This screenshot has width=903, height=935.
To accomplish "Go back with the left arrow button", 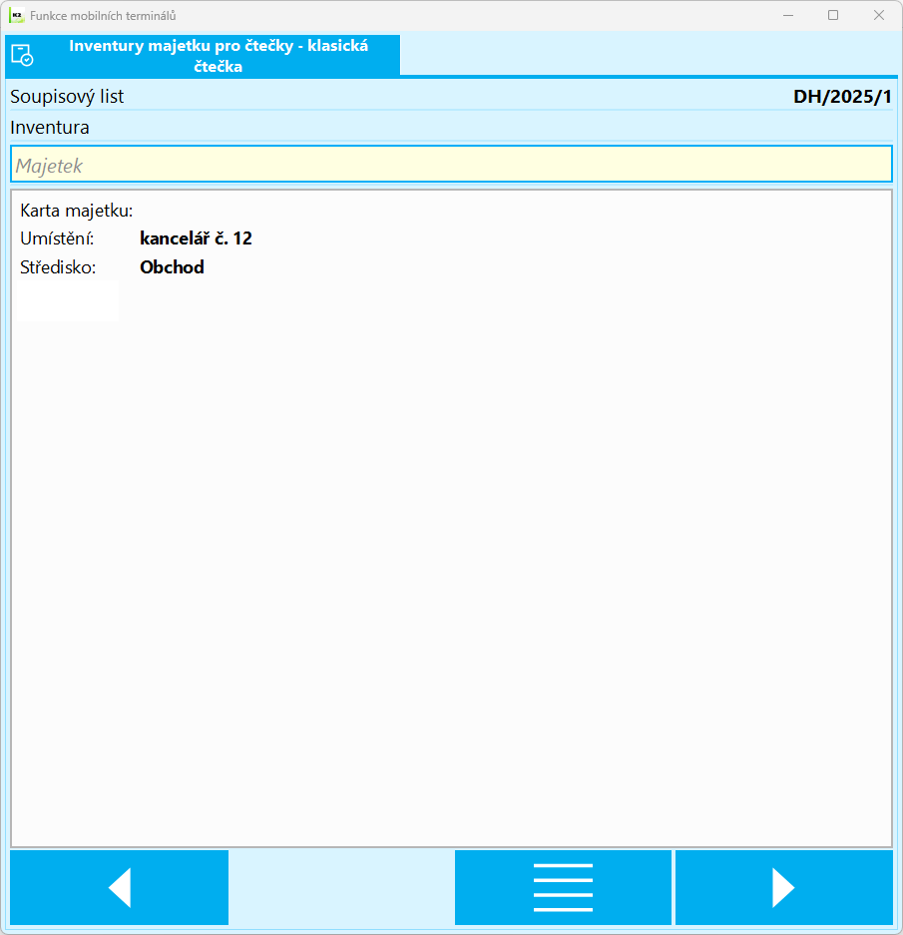I will pos(120,887).
